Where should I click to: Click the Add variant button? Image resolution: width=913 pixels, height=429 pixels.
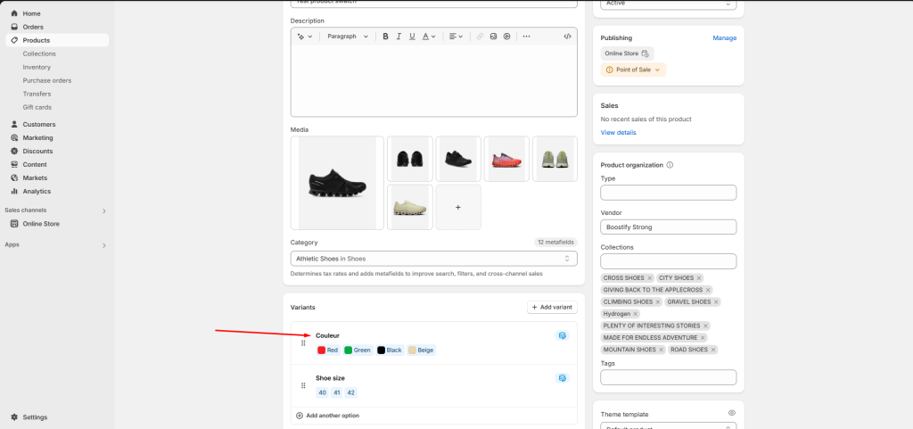552,307
